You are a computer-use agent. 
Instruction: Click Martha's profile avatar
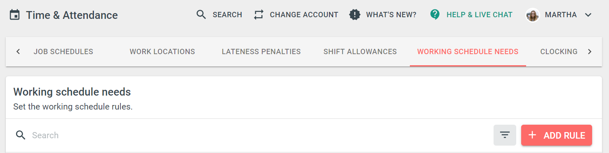point(533,15)
